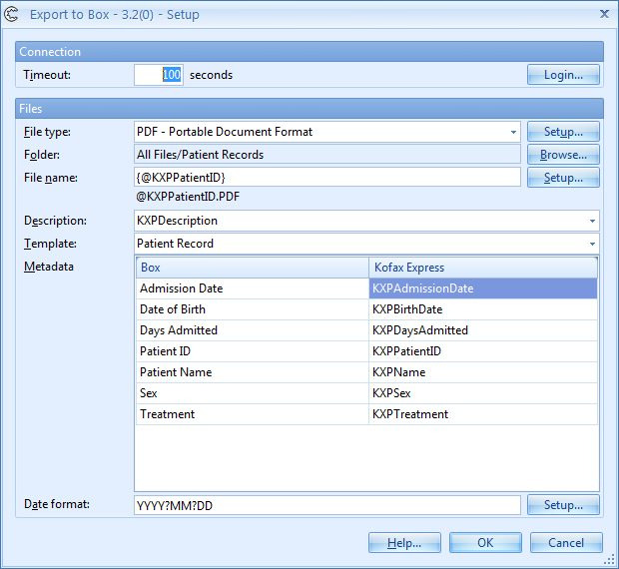
Task: Click the Date format input field
Action: point(326,506)
